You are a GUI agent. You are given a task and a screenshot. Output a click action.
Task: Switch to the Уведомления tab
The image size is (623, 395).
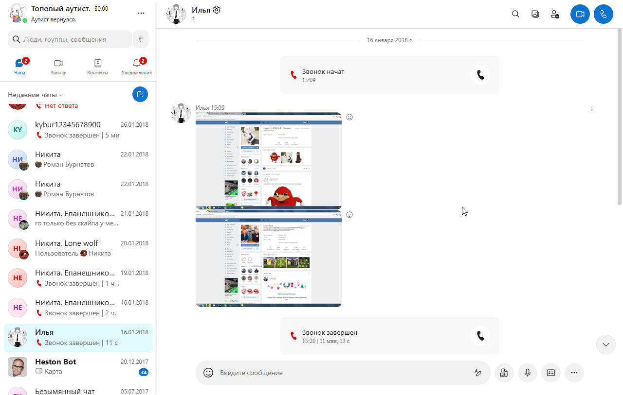pos(137,67)
